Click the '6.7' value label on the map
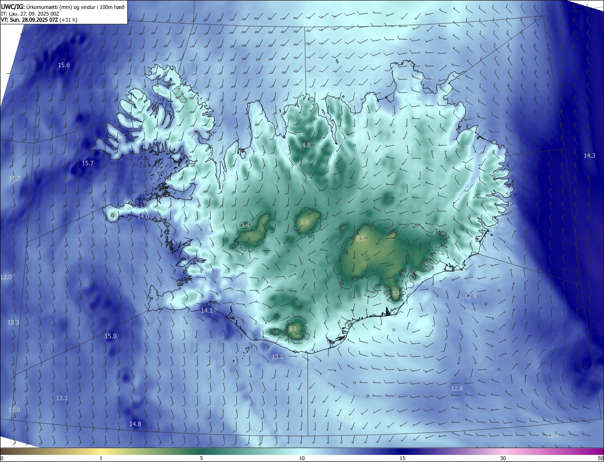The image size is (604, 462). click(462, 148)
